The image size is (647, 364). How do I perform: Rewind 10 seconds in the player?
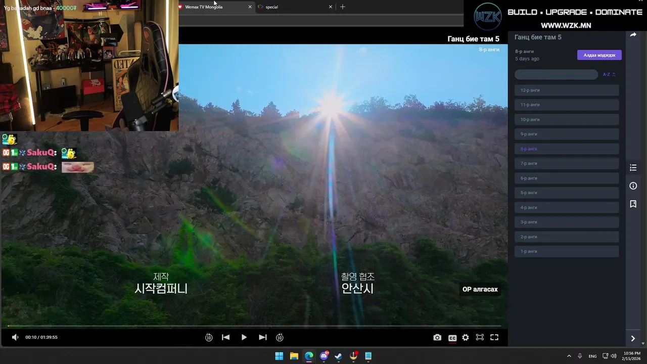click(209, 337)
